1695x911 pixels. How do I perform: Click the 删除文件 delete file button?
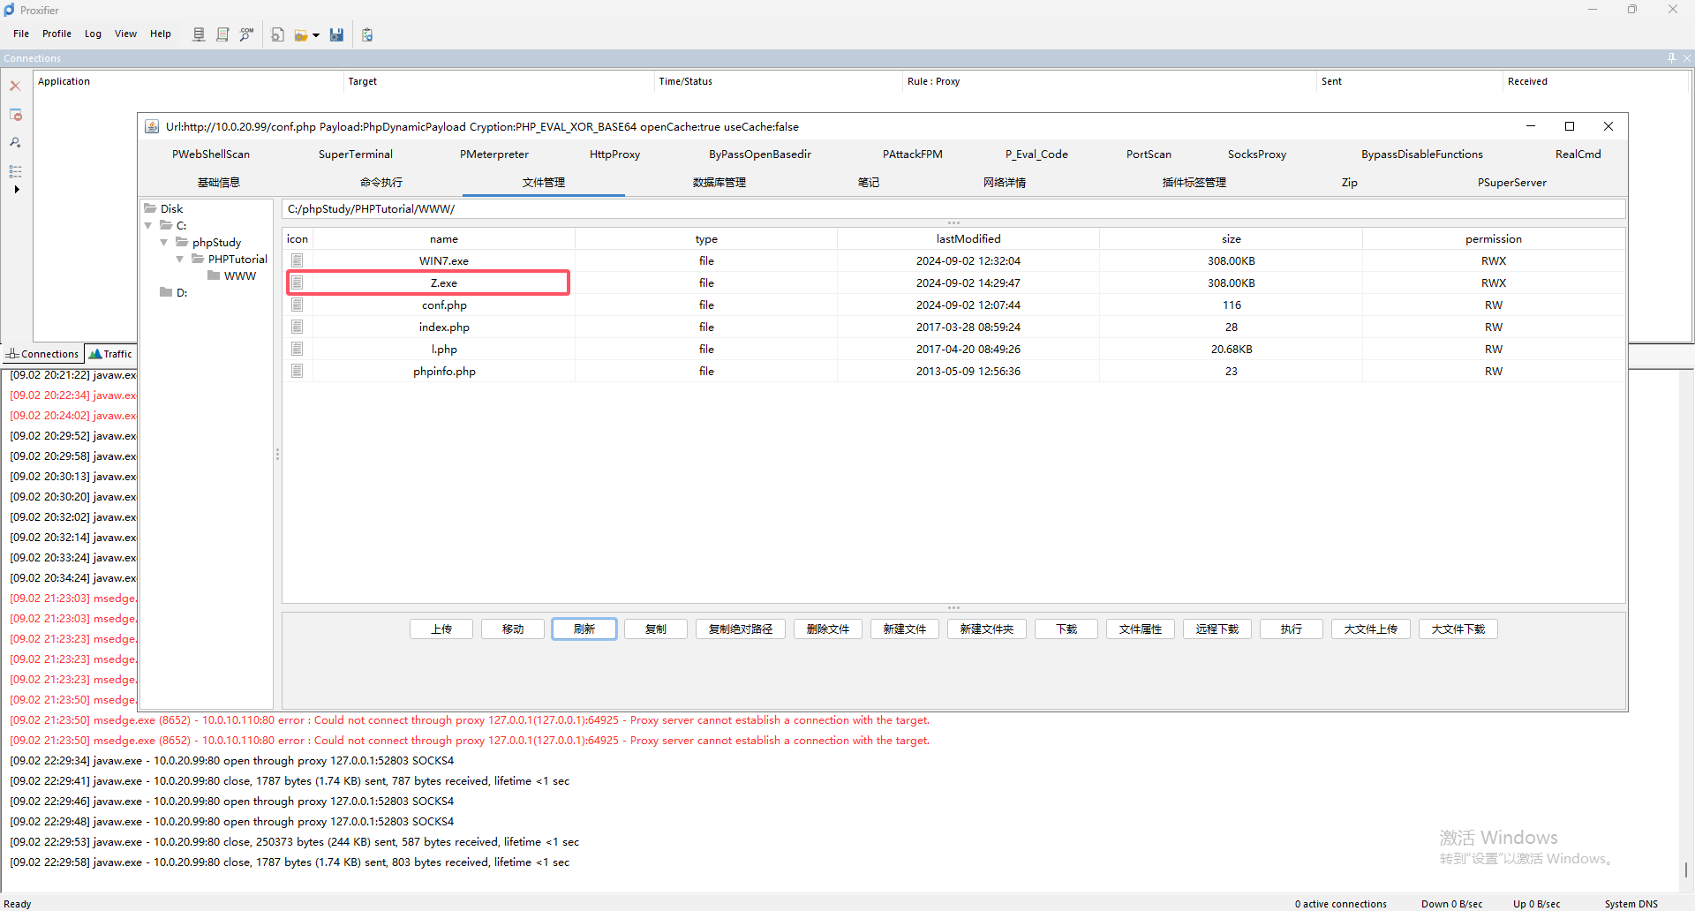[828, 629]
